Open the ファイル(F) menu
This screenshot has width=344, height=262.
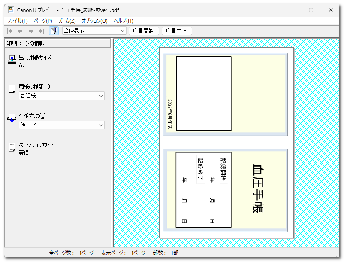point(17,21)
